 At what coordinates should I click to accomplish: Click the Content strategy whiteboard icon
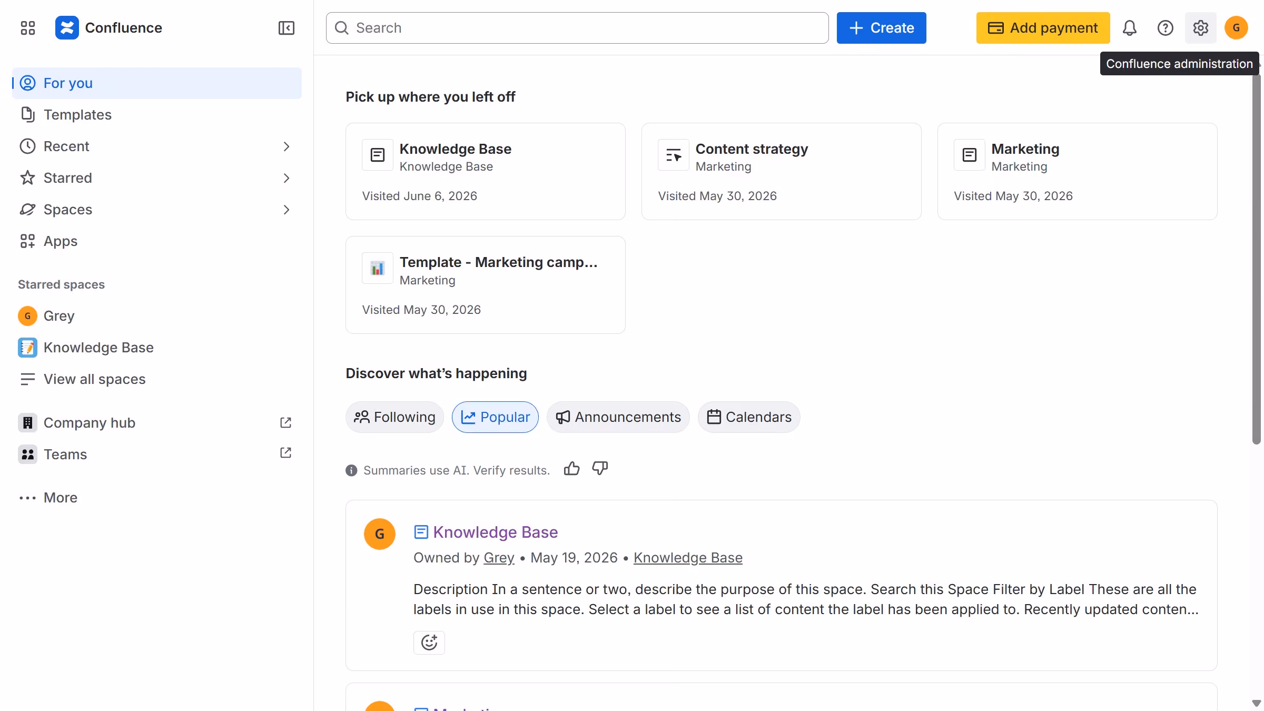[674, 155]
